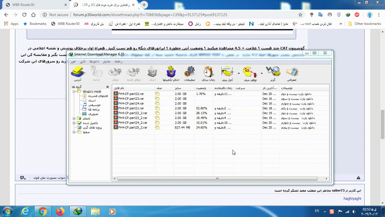Select file FH4-CP.part23_2.rar
Screen dimensions: 385x217
tap(133, 118)
